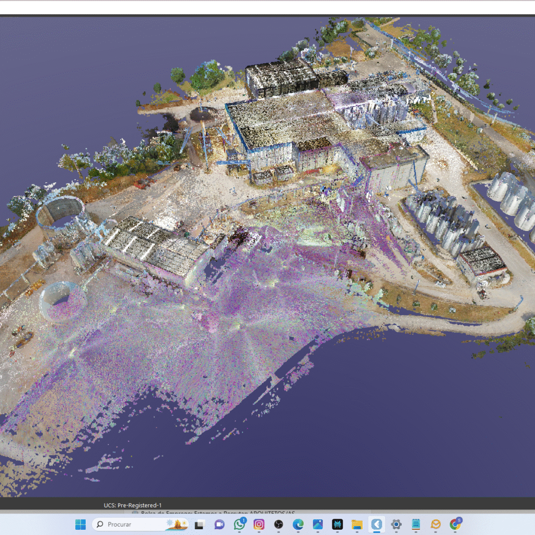Launch the purple video chat app

pos(219,524)
